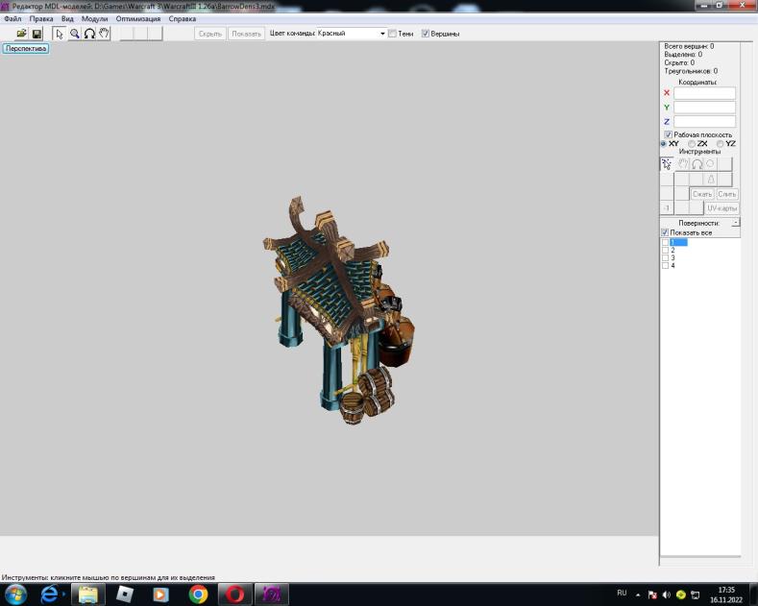The height and width of the screenshot is (606, 758).
Task: Select the XY working plane radio button
Action: 663,143
